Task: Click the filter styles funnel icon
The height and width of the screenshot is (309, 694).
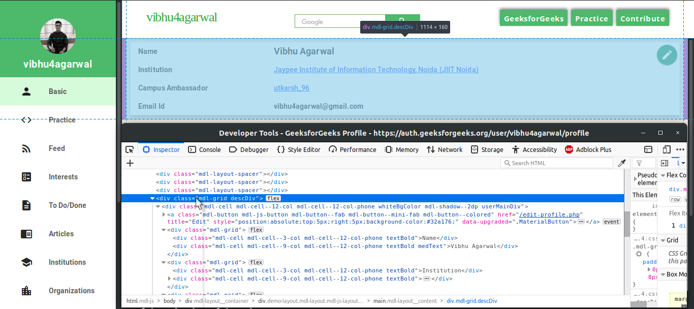Action: 639,163
